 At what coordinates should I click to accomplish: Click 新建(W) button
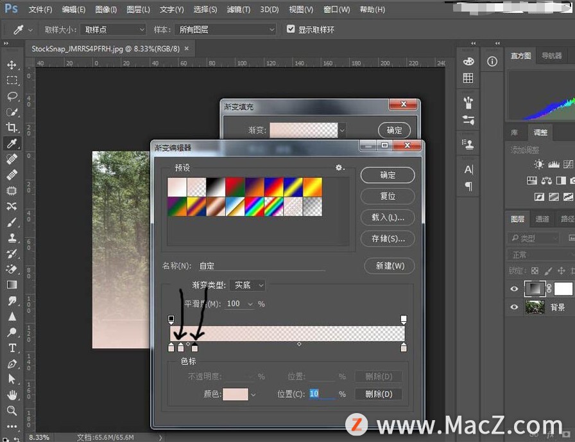pos(390,266)
